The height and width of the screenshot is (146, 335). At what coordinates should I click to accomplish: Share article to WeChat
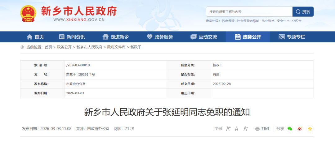point(290,129)
